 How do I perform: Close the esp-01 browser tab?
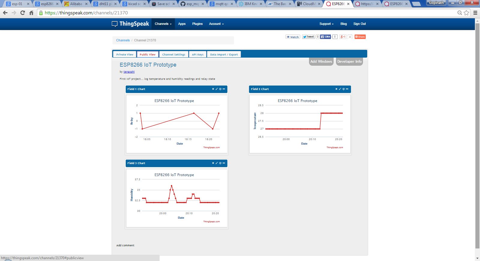28,4
